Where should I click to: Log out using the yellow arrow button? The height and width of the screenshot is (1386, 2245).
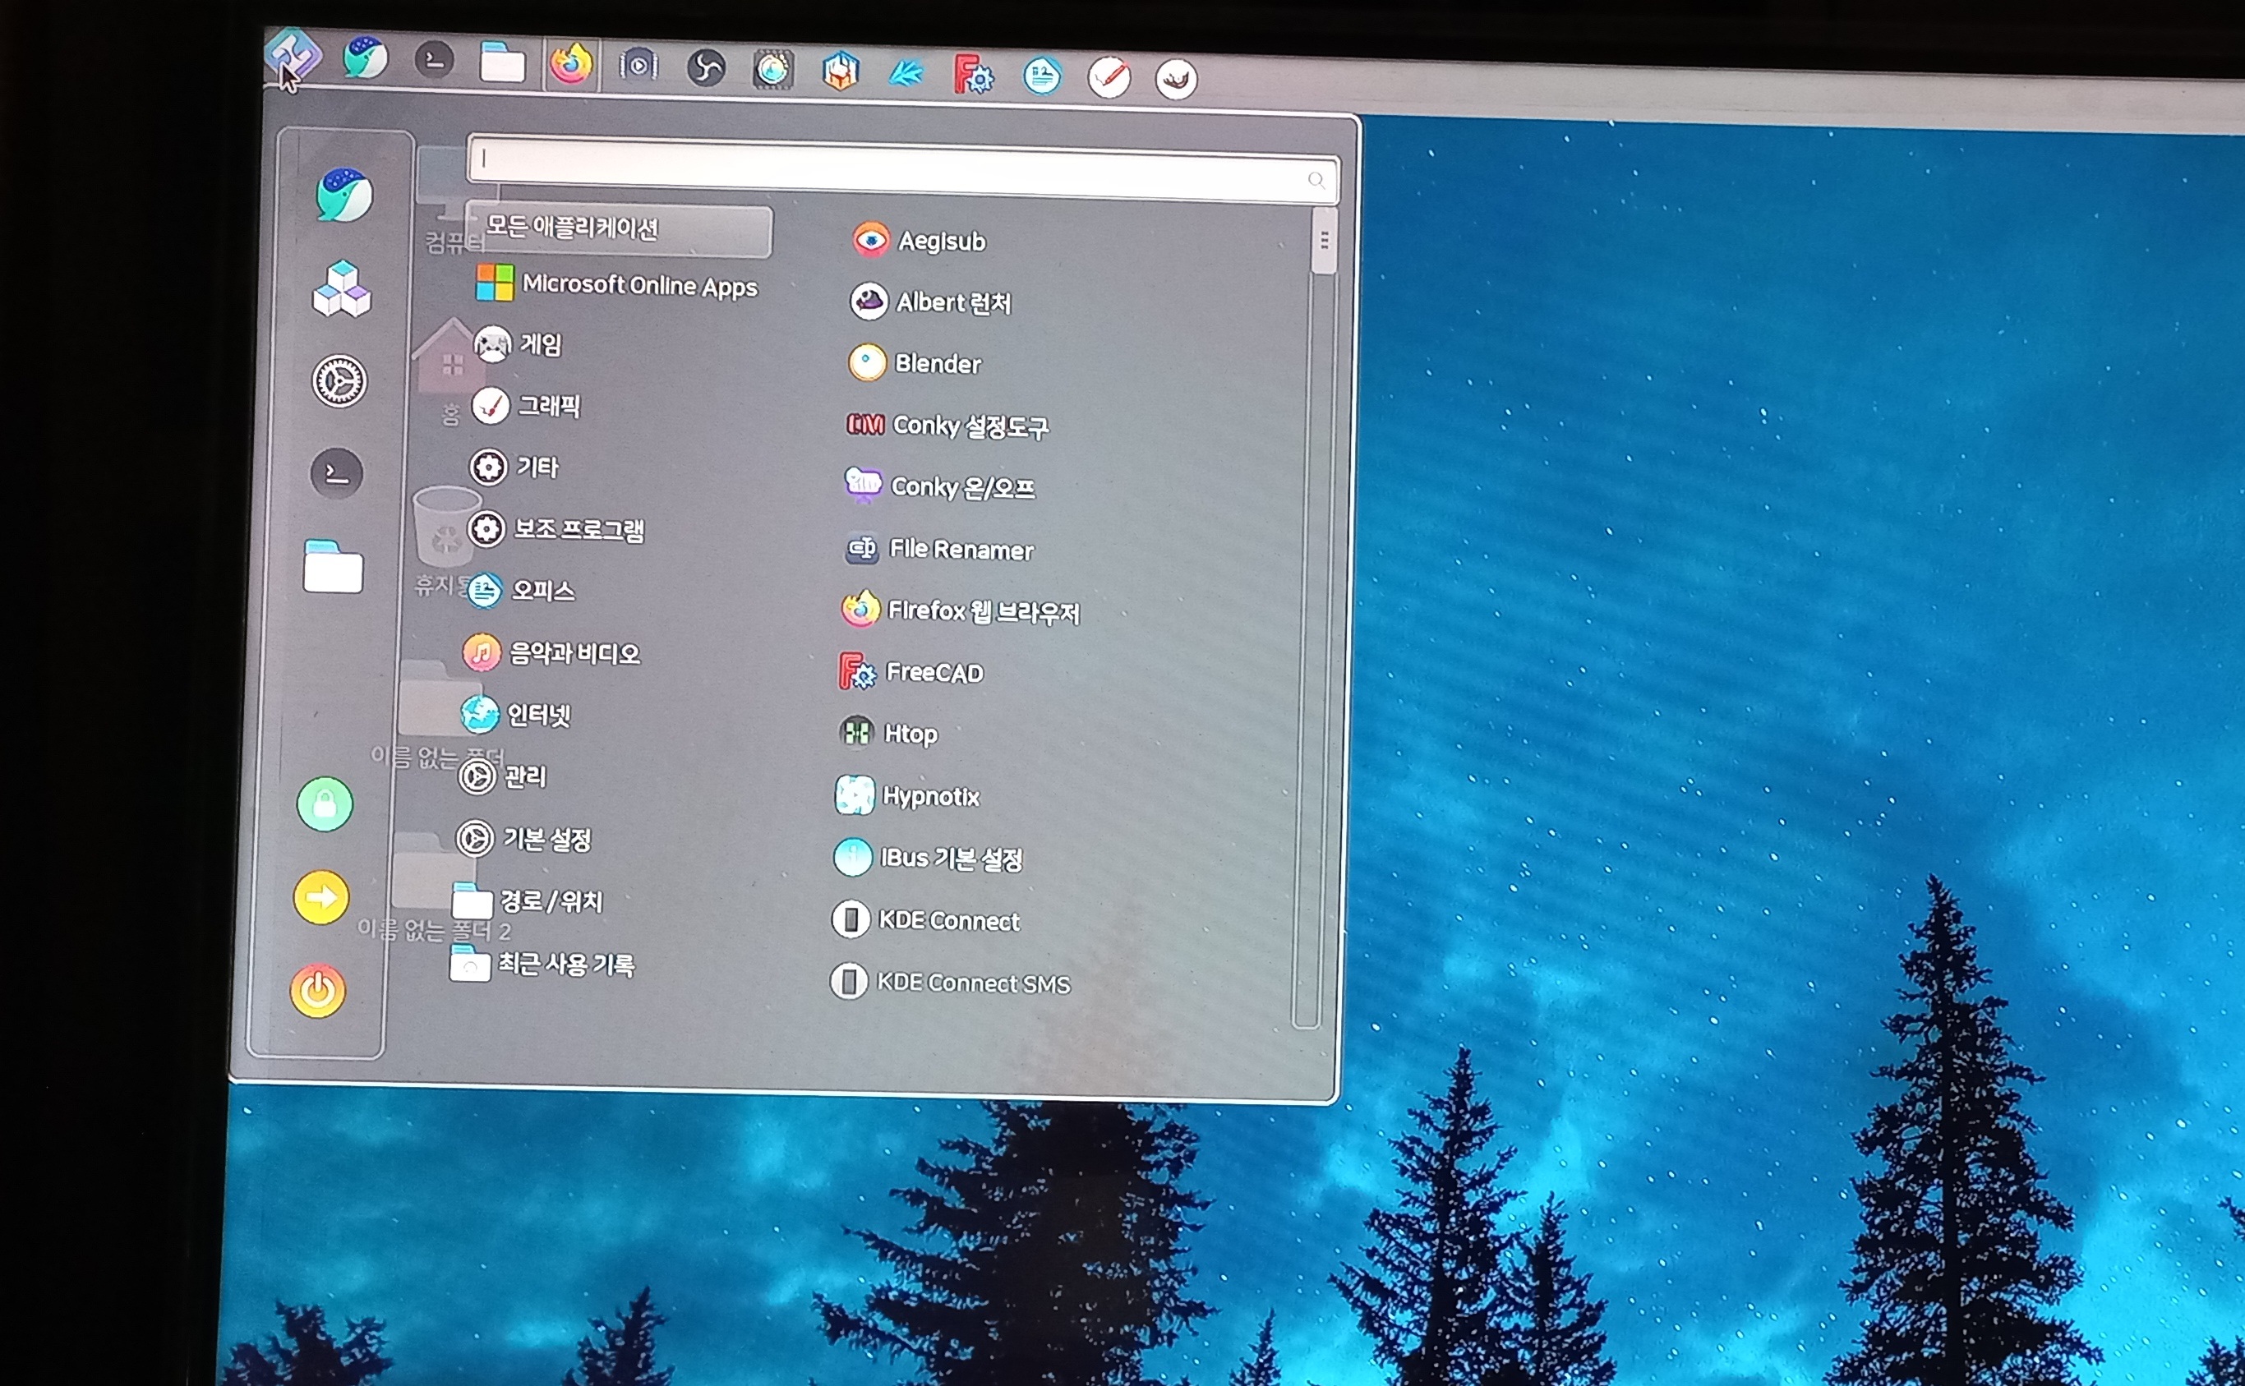coord(320,897)
